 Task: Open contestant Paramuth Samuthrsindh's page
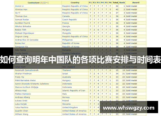[27, 70]
